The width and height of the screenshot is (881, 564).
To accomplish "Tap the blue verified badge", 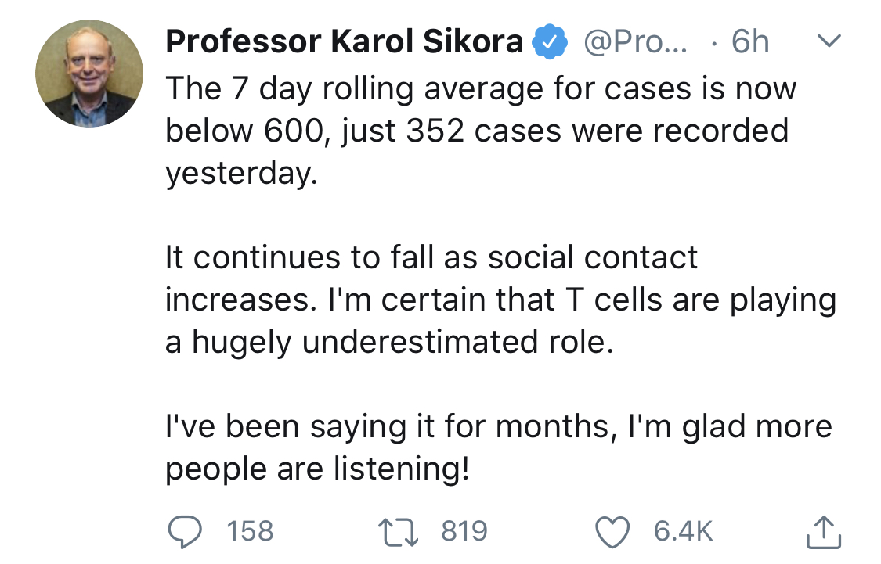I will (x=551, y=43).
